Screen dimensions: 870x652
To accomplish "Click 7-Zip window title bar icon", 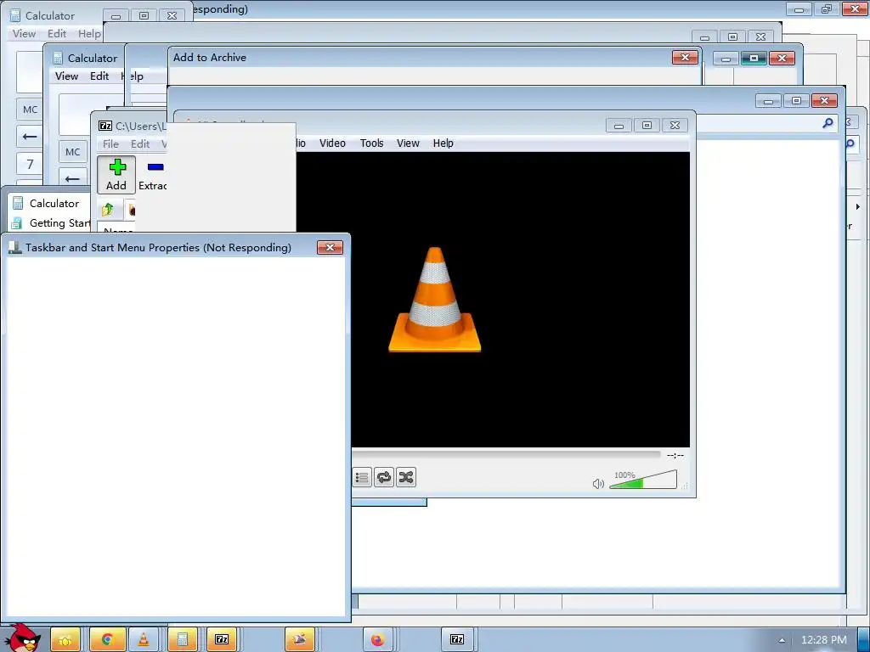I will point(105,126).
